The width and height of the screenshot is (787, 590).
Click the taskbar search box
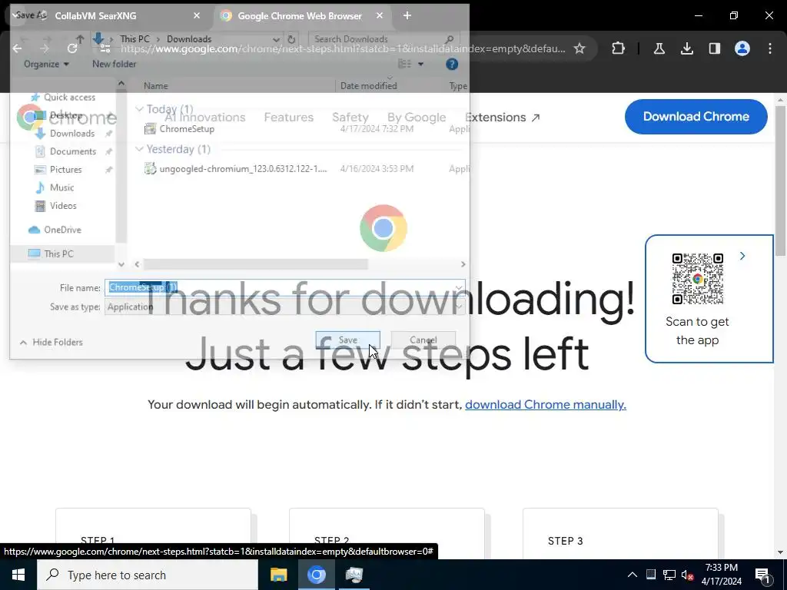click(x=148, y=575)
